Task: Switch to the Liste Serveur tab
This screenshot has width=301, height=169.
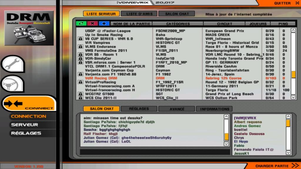Action: pyautogui.click(x=101, y=14)
